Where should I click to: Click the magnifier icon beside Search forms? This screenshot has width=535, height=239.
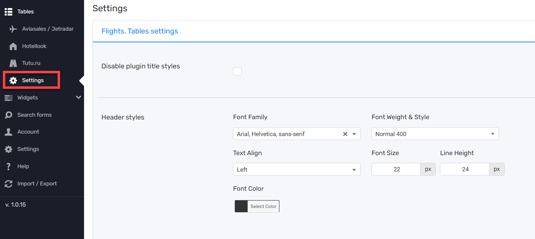coord(8,115)
